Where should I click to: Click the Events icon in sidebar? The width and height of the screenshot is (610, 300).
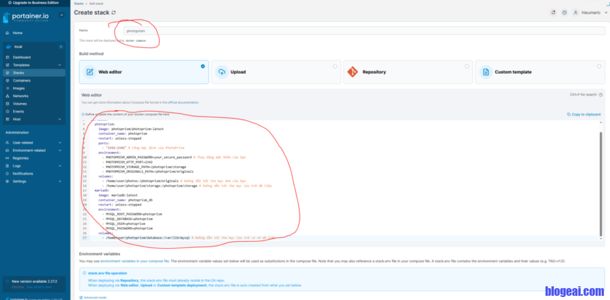[8, 111]
